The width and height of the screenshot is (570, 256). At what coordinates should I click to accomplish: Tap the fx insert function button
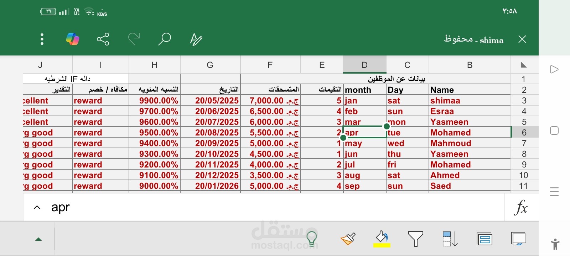point(521,207)
